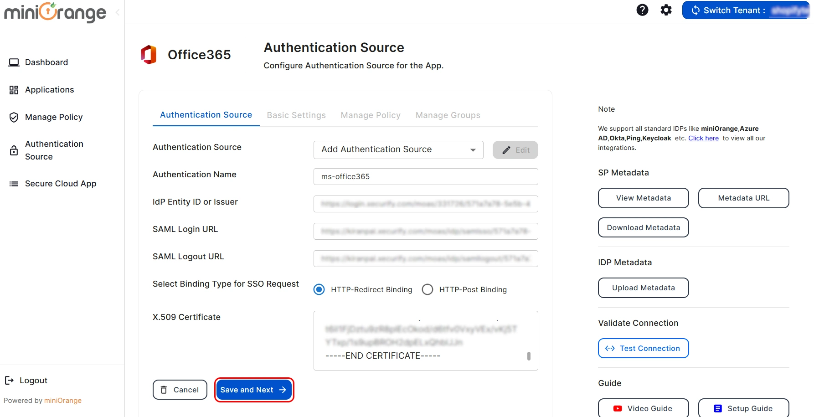This screenshot has height=417, width=814.
Task: Click the Download Metadata button
Action: pyautogui.click(x=644, y=227)
